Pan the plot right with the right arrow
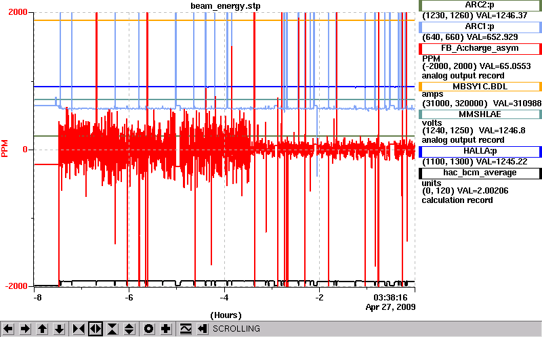The width and height of the screenshot is (542, 337). 25,329
